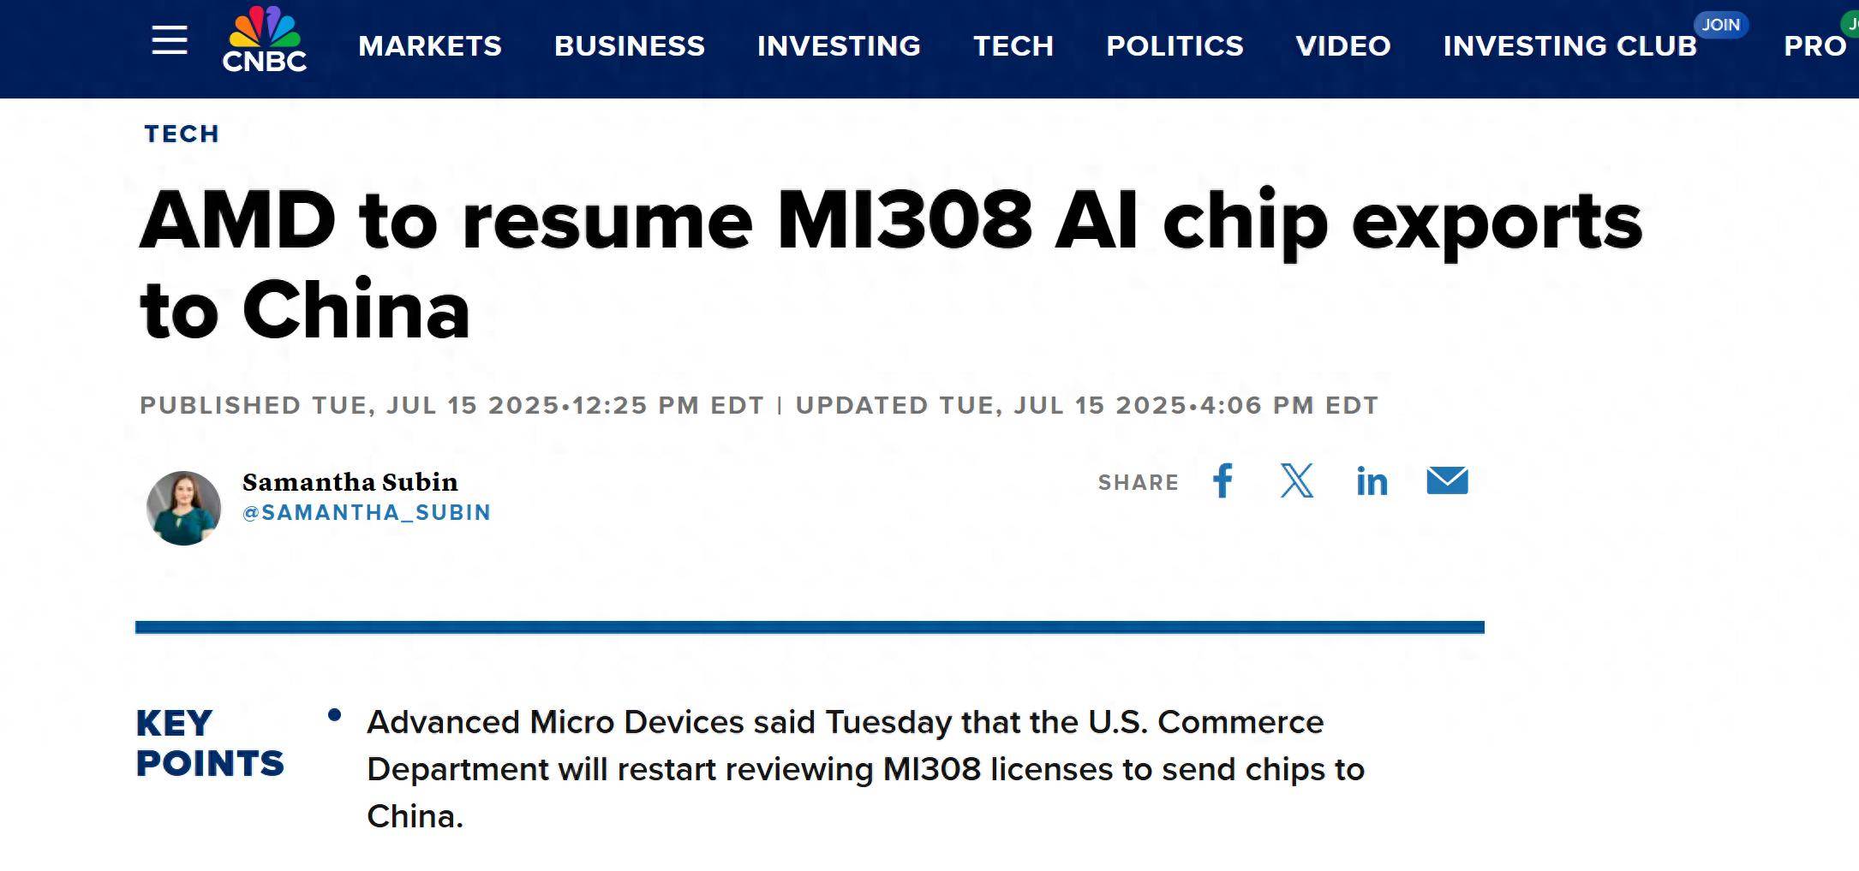
Task: Click the Join badge
Action: point(1720,25)
